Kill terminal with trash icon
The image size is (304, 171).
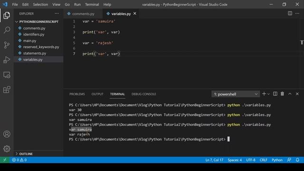coord(282,94)
